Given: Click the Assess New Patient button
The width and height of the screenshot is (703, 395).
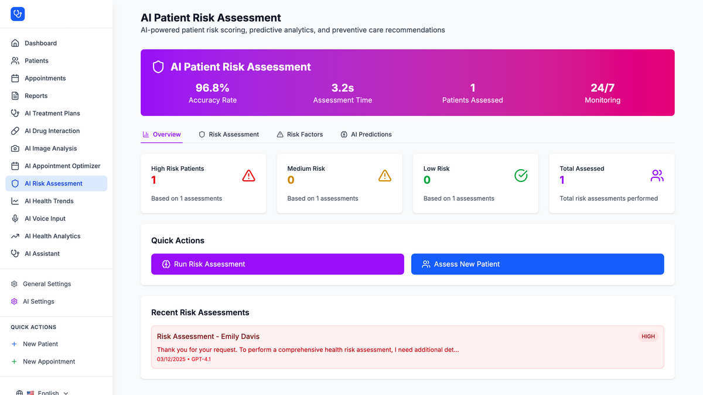Looking at the screenshot, I should point(538,264).
